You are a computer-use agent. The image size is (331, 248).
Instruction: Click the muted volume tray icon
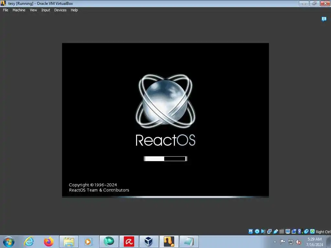click(298, 242)
